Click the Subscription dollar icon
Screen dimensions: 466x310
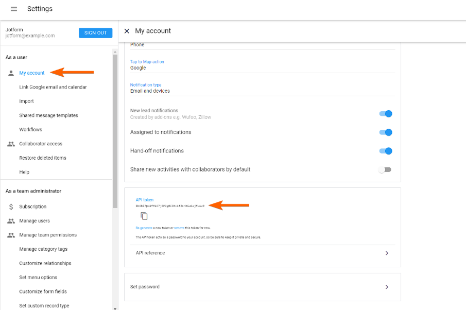click(11, 206)
